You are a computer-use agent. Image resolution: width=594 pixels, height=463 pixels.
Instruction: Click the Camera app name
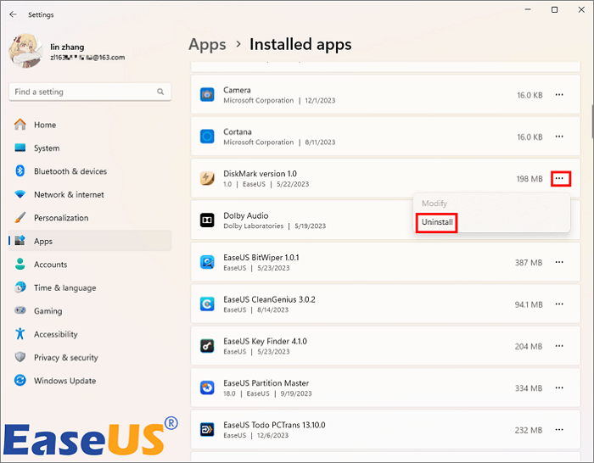tap(237, 90)
